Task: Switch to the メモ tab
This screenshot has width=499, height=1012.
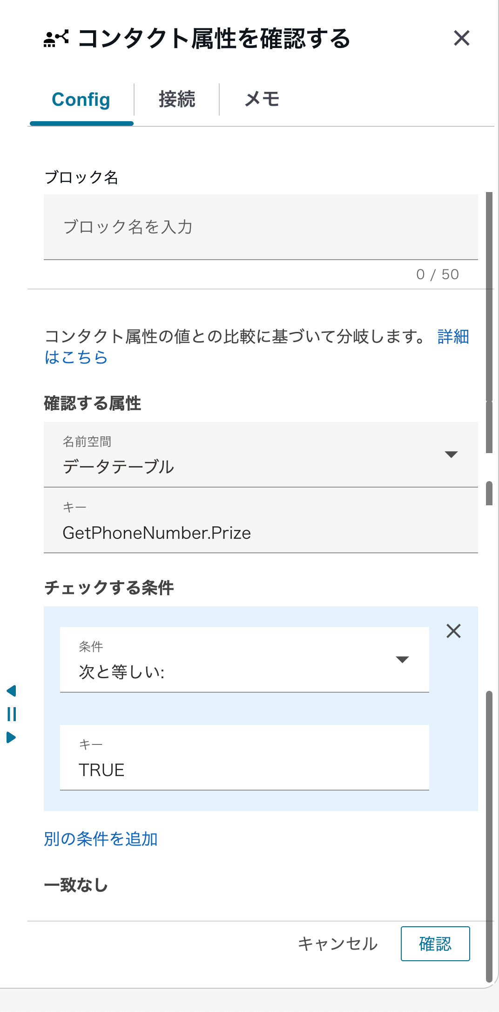Action: [x=262, y=99]
